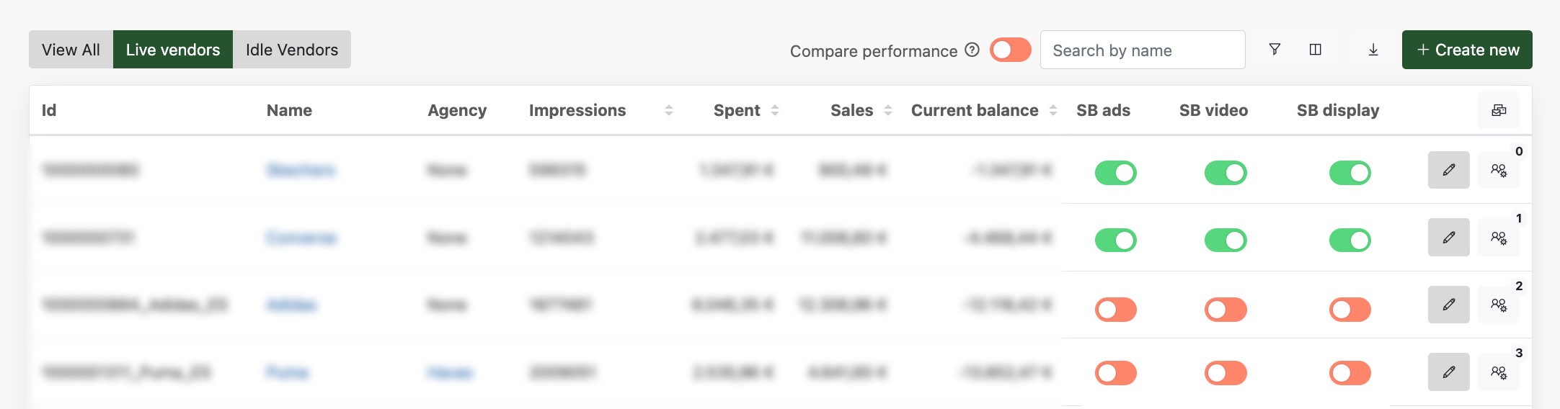Screen dimensions: 1560x409
Task: Turn on SB display in fourth row
Action: (1350, 373)
